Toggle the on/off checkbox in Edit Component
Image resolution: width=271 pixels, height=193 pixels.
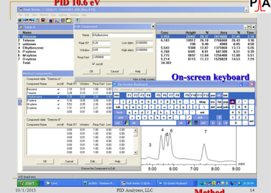[x=94, y=64]
